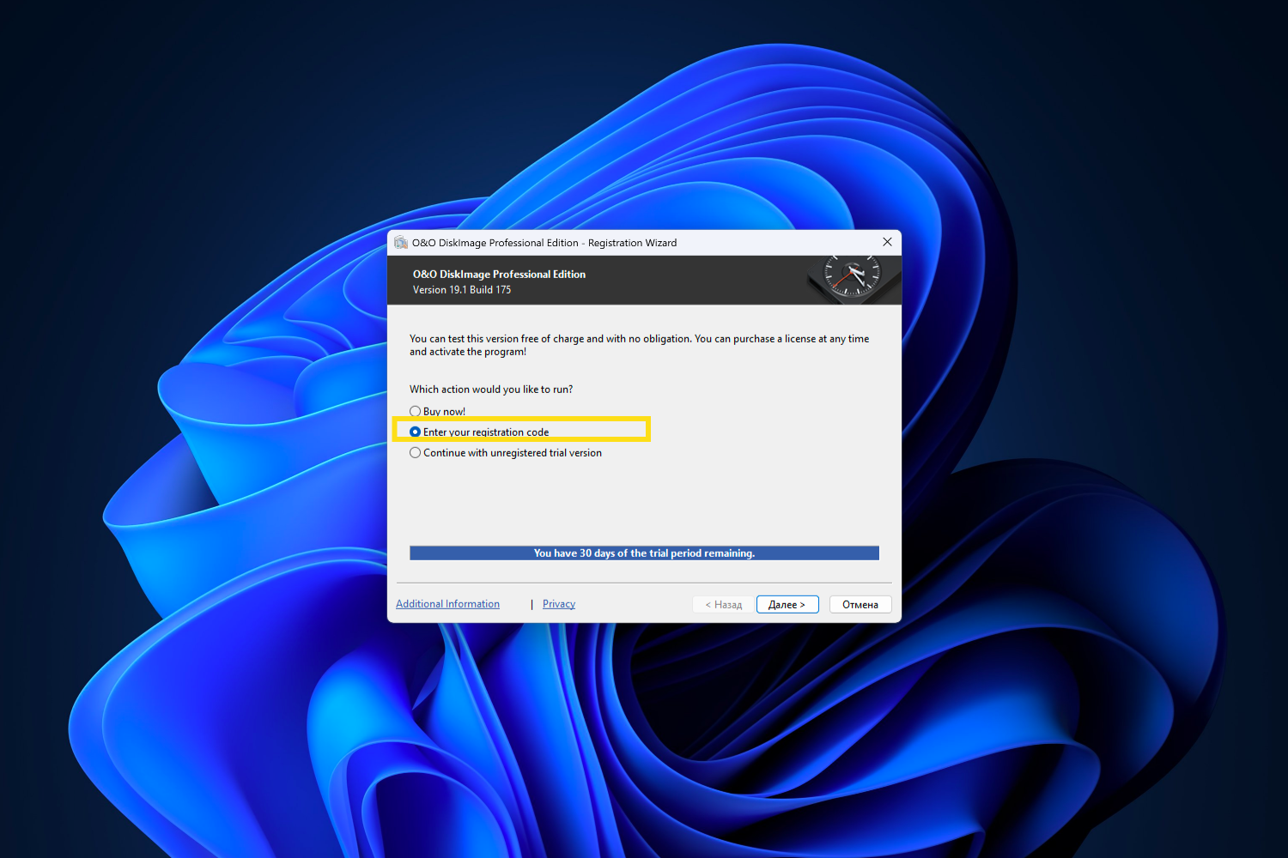The height and width of the screenshot is (858, 1288).
Task: Click "O&O DiskImage Professional Edition" header title
Action: pos(499,275)
